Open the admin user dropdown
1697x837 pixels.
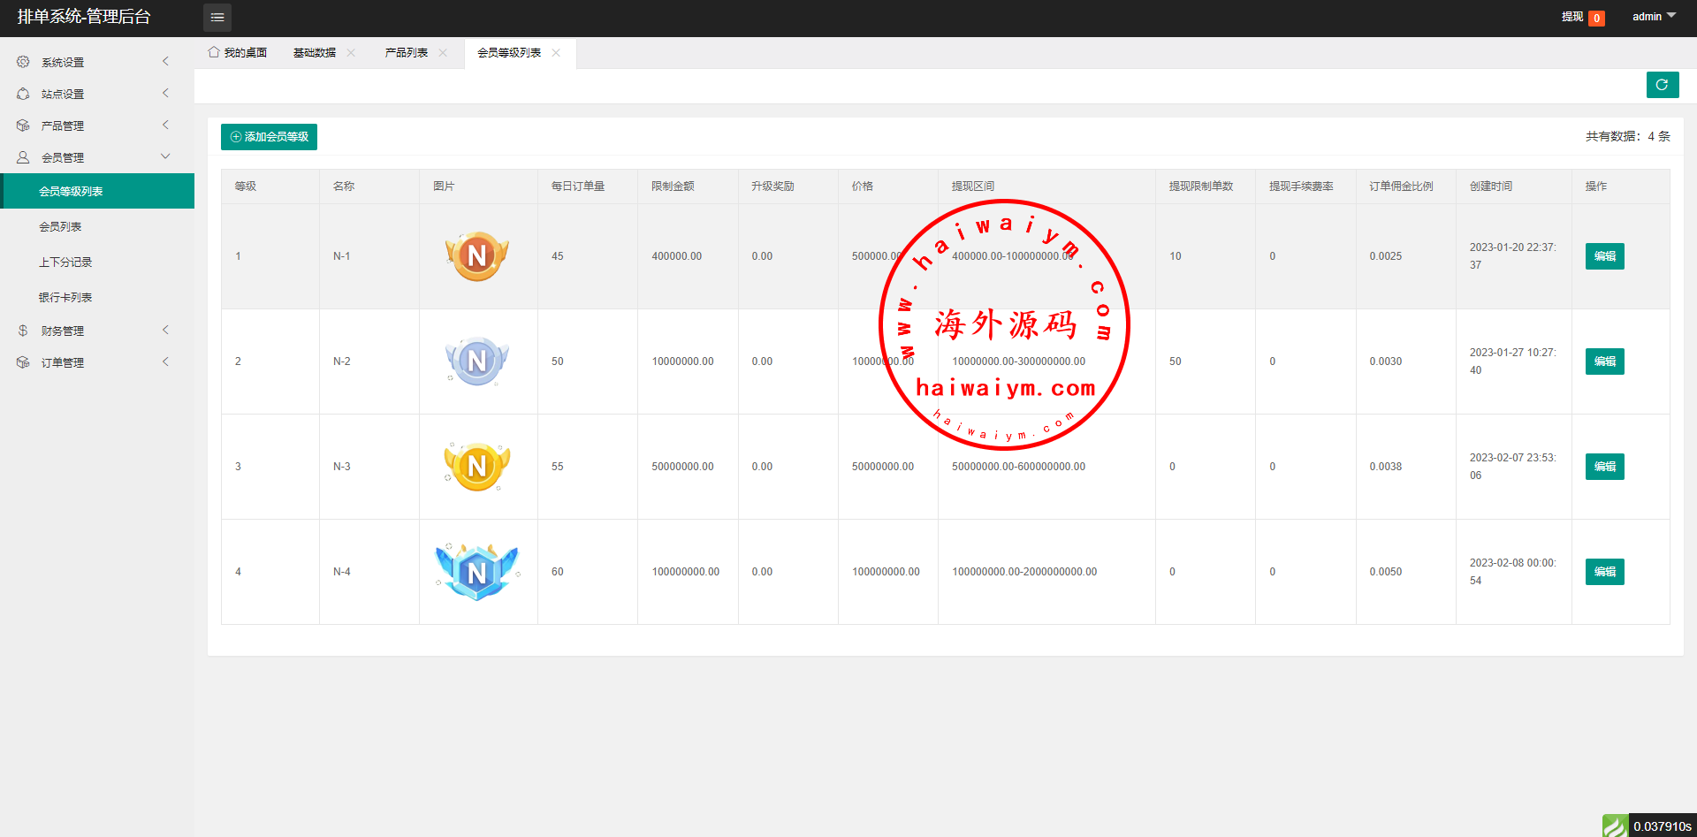click(x=1653, y=17)
